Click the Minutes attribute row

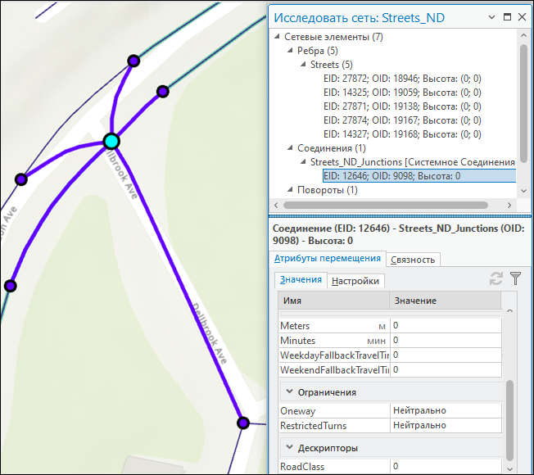[391, 341]
